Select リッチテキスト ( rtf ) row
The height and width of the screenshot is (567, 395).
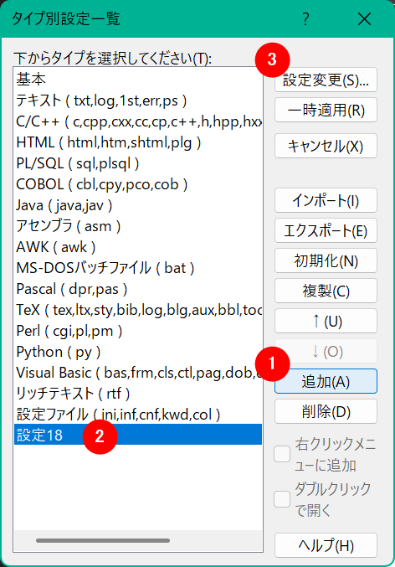point(138,394)
